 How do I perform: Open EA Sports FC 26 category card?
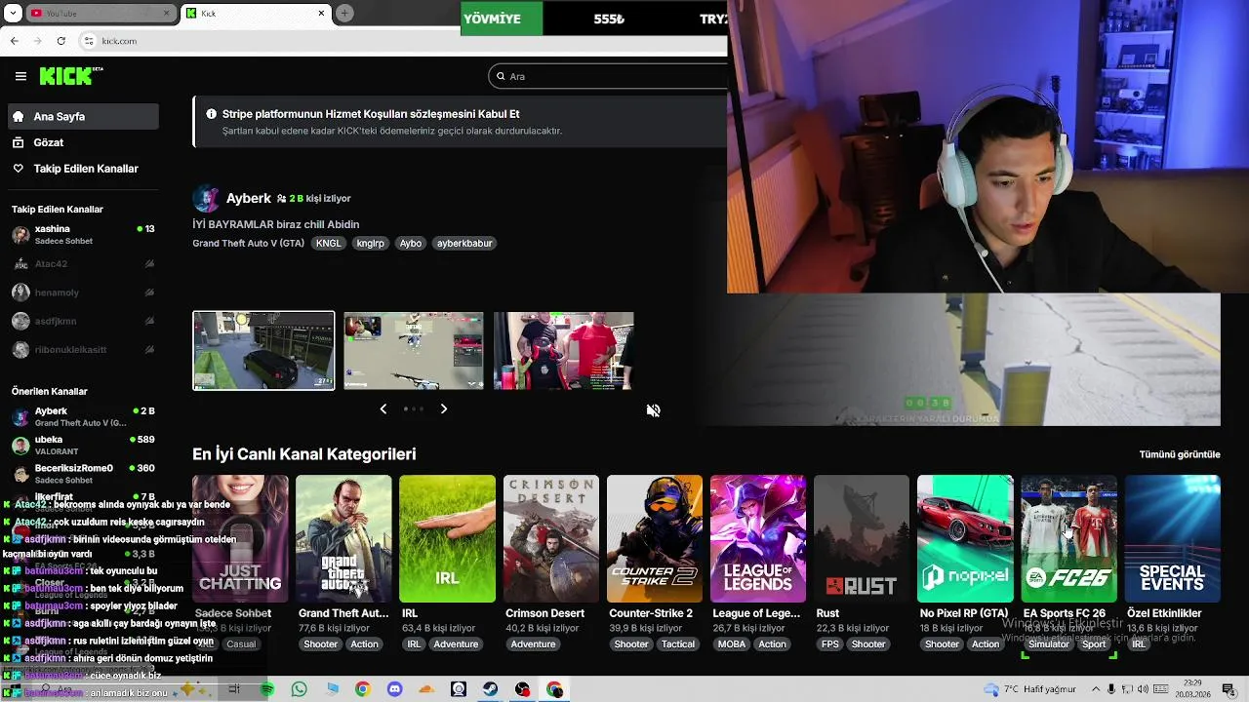point(1068,538)
